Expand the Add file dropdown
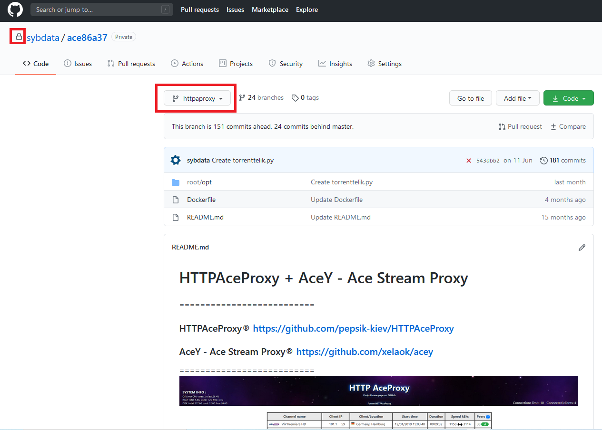Viewport: 602px width, 430px height. (x=518, y=98)
